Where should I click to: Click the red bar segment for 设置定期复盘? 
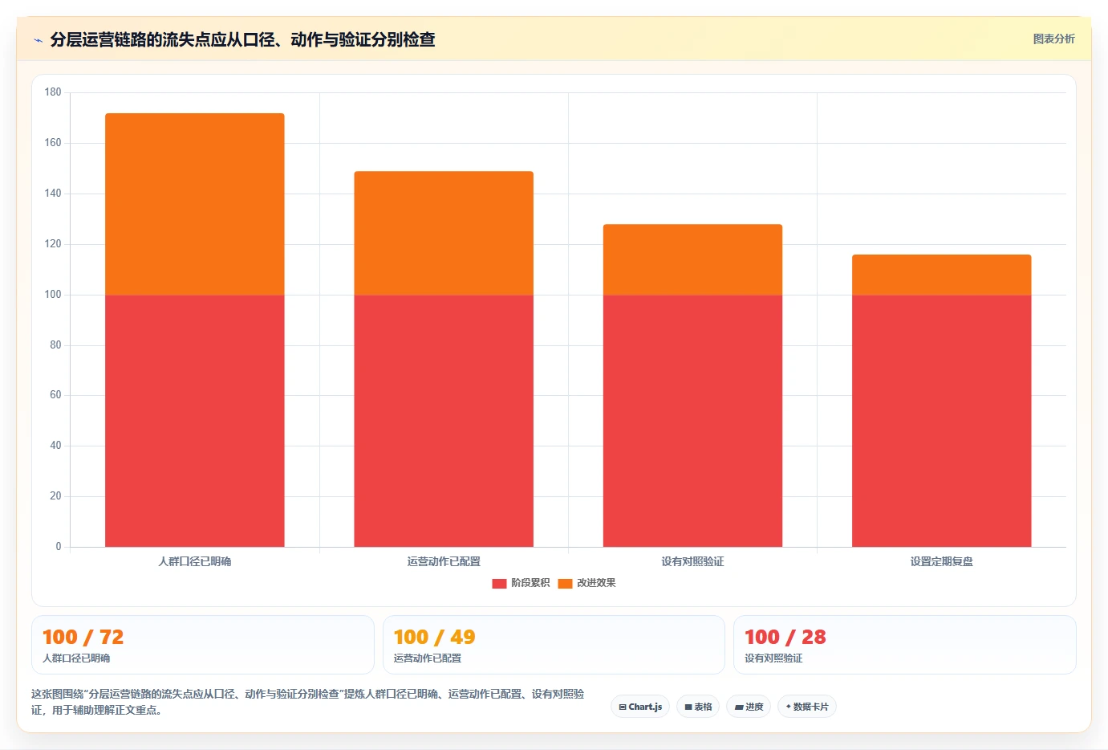(942, 421)
